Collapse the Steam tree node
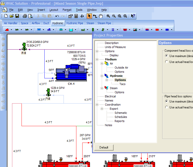 102,88
